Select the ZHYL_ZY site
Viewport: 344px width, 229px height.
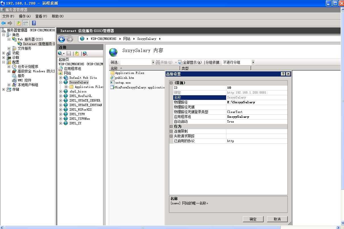point(75,123)
